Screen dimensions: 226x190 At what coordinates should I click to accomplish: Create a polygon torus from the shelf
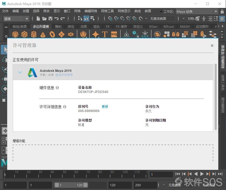click(x=52, y=34)
